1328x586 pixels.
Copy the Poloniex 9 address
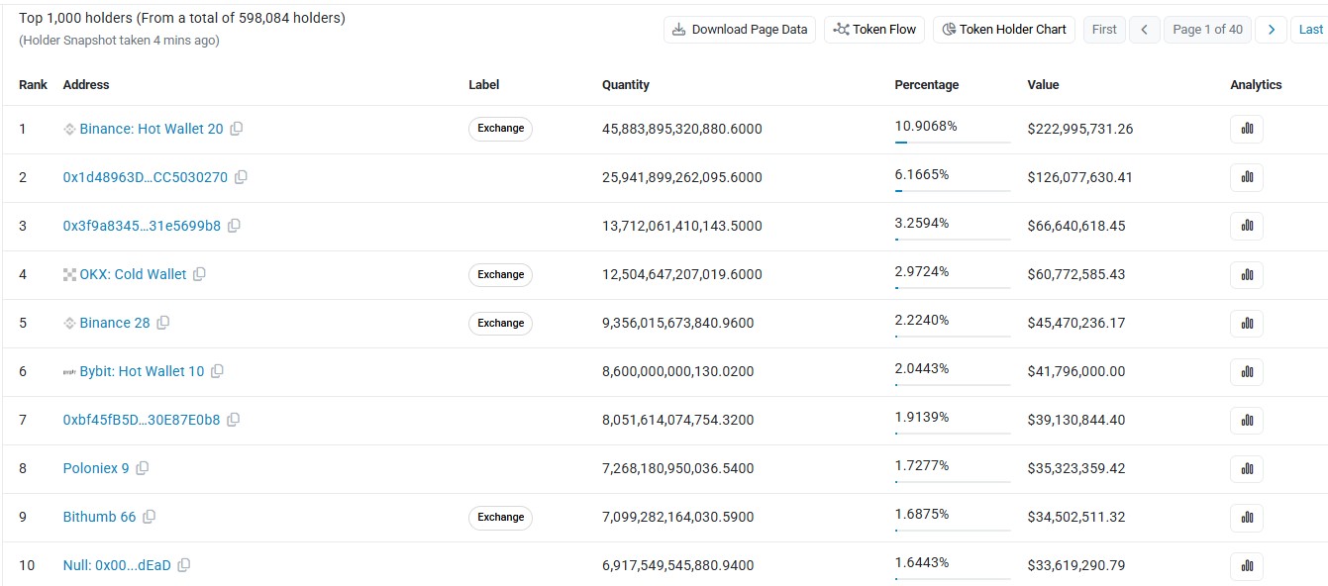[x=142, y=468]
